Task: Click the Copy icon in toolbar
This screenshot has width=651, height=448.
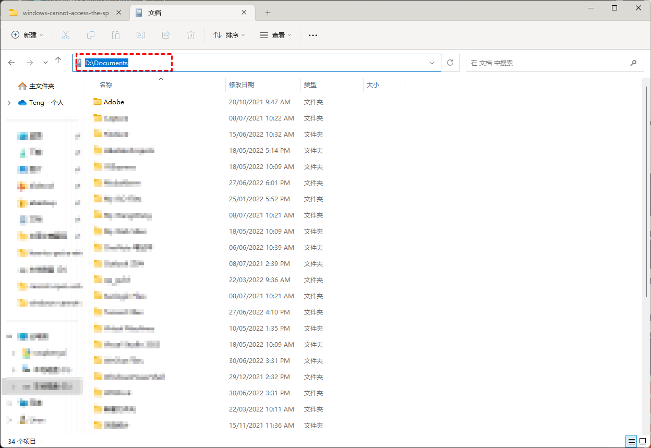Action: 91,35
